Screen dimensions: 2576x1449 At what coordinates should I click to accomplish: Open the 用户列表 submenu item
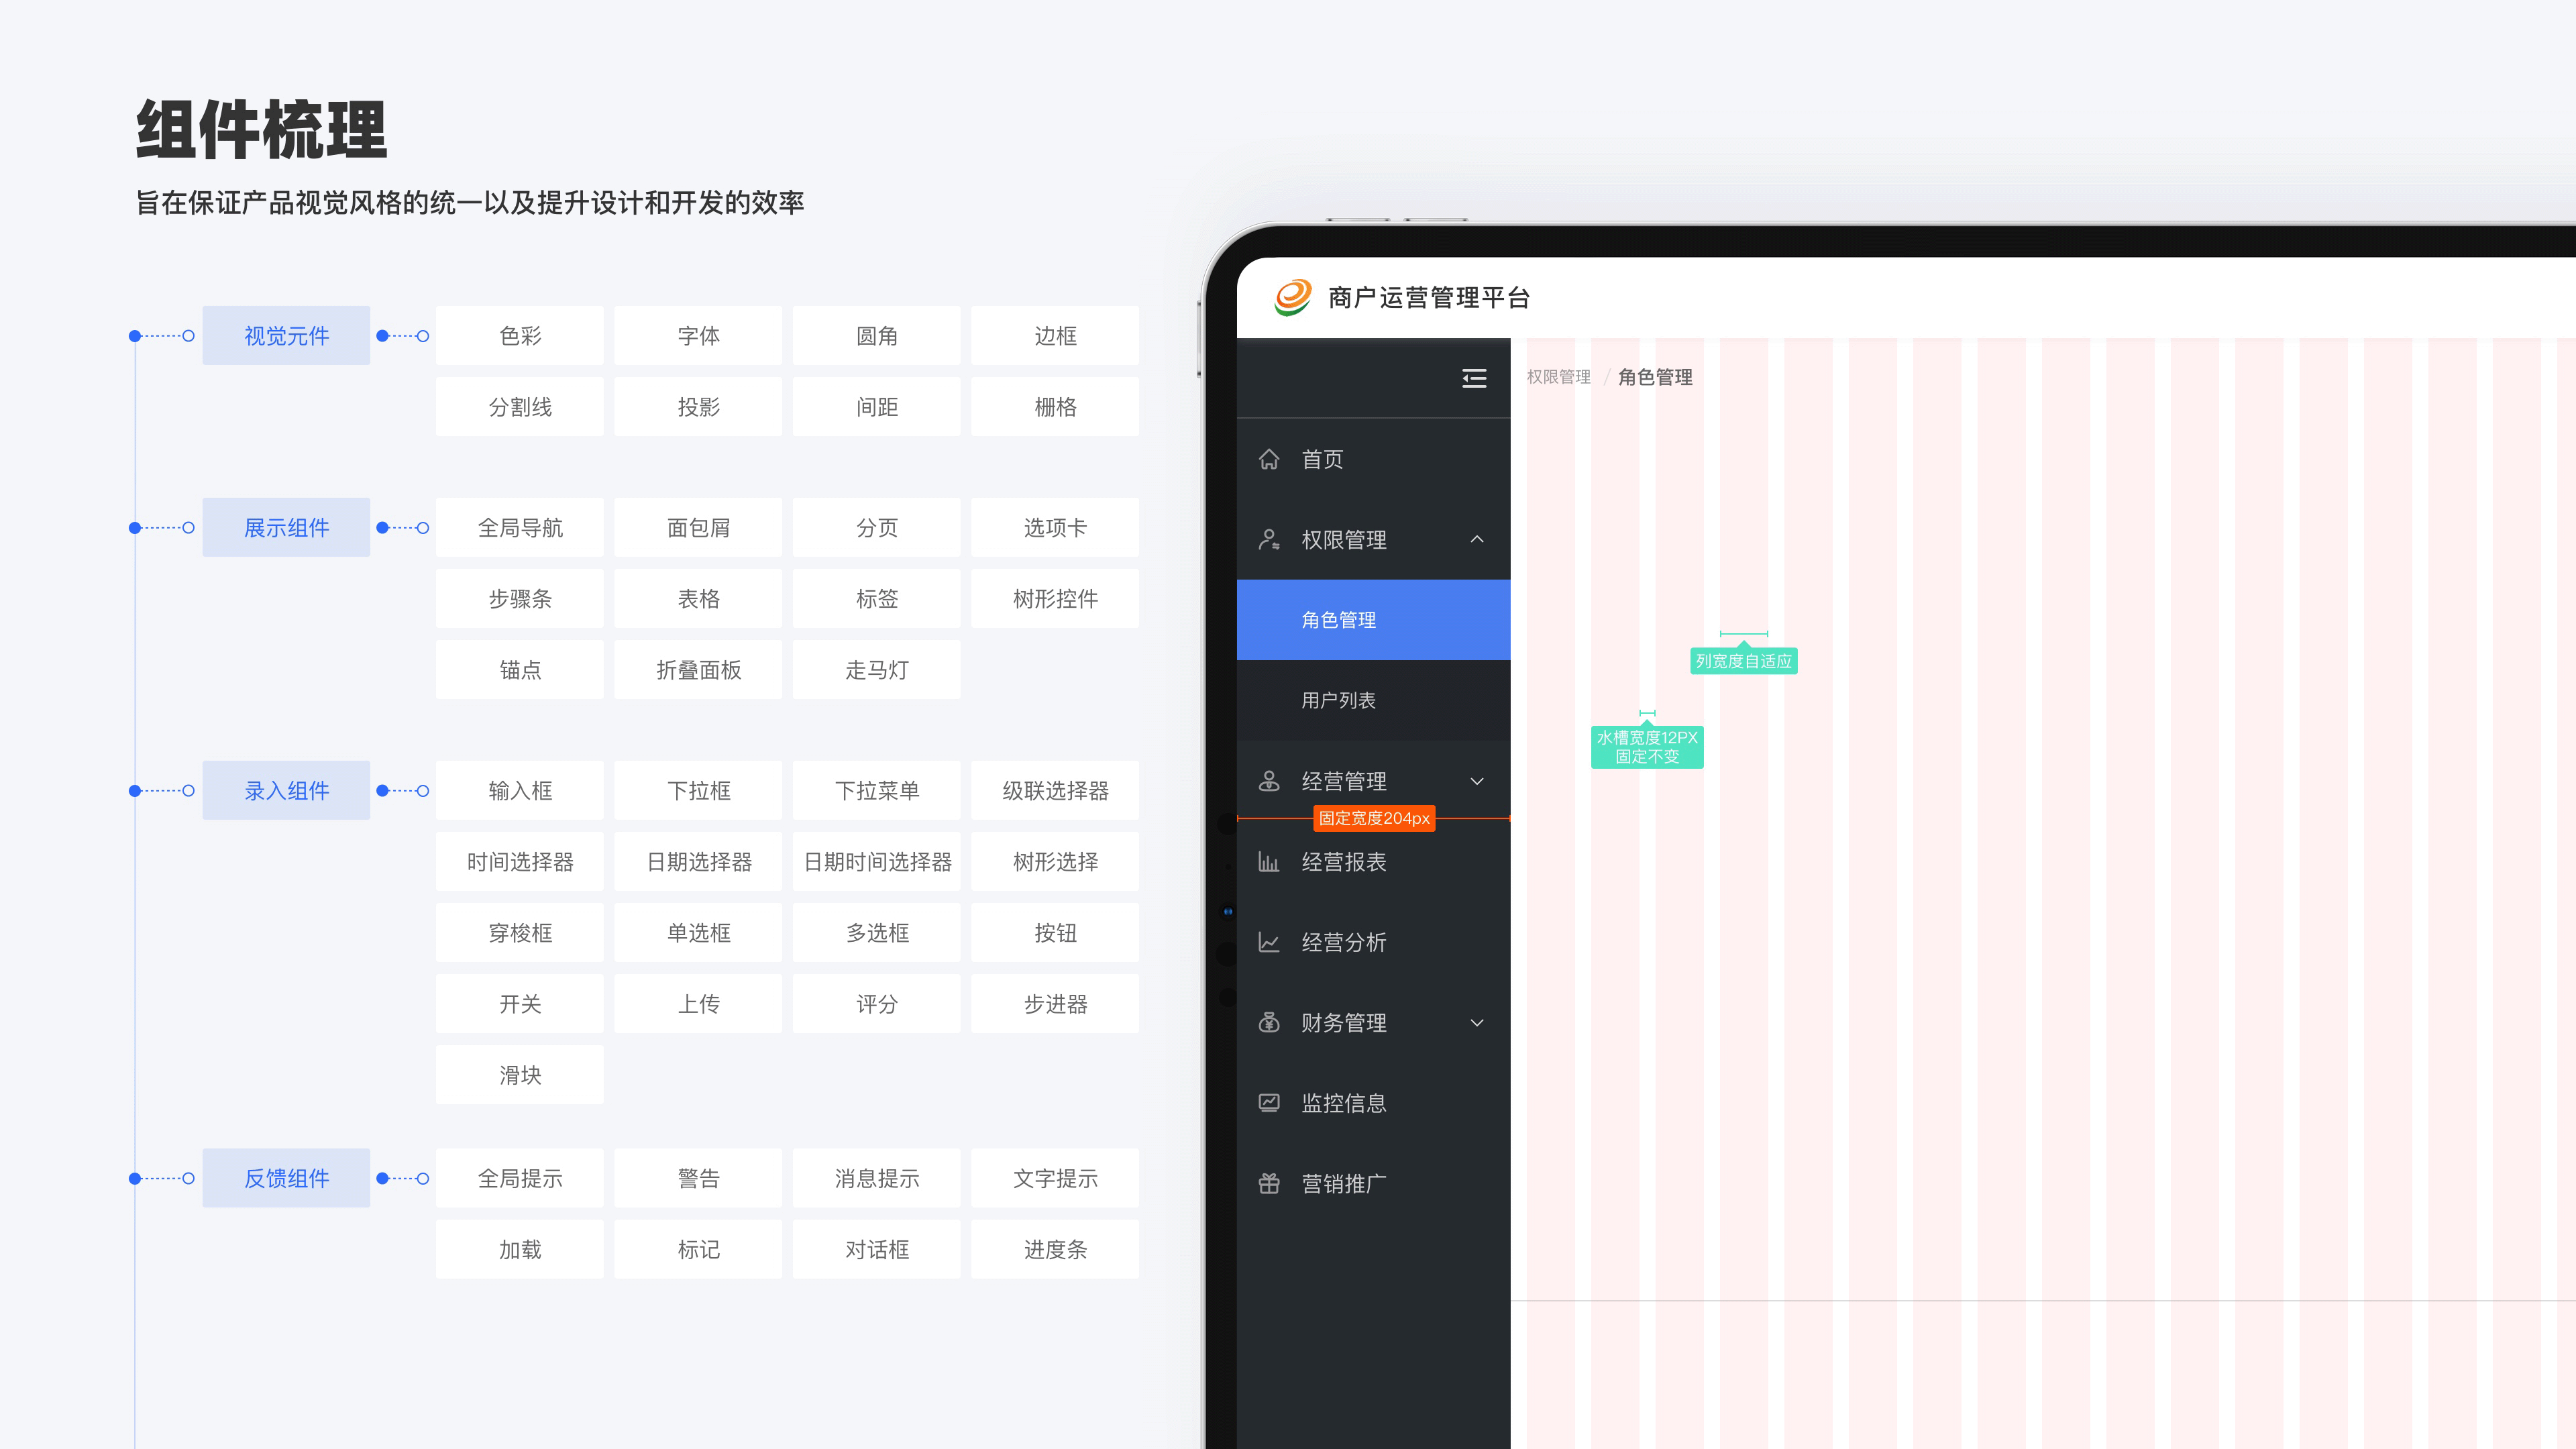1338,700
